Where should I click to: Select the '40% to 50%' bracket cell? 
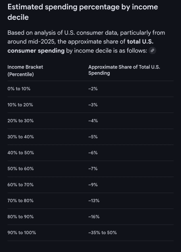21,153
